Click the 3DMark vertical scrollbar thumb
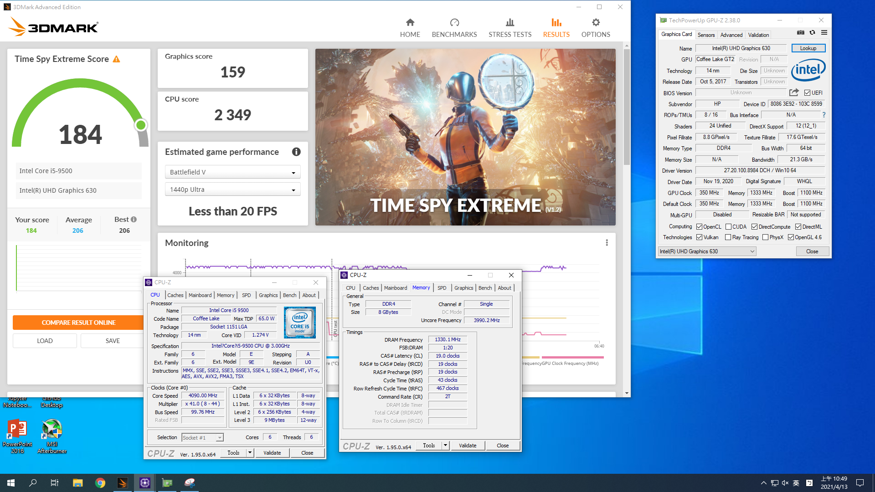 627,107
